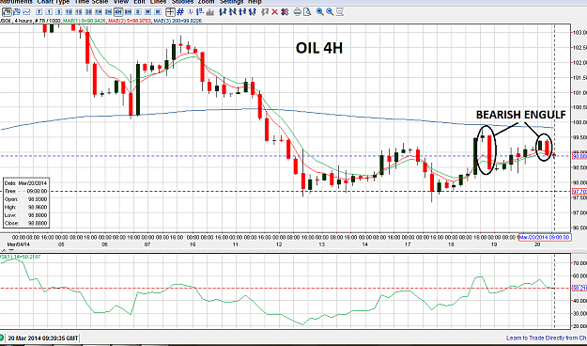Click the print chart icon

(297, 12)
